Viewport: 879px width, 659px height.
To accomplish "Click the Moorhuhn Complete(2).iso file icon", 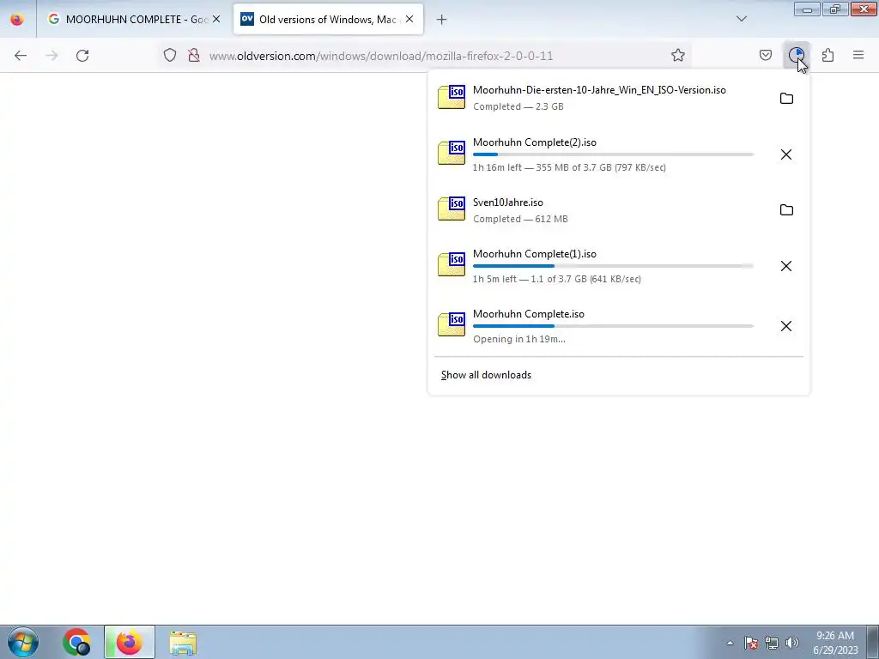I will point(452,153).
